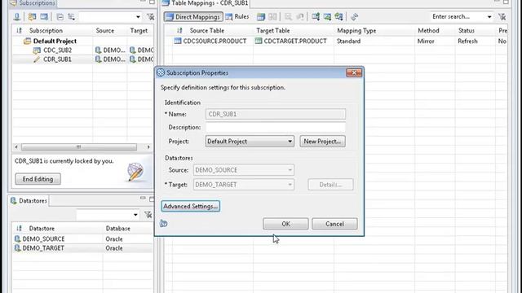Click the middle of three green-arrow table icons
The width and height of the screenshot is (522, 293).
coord(327,16)
